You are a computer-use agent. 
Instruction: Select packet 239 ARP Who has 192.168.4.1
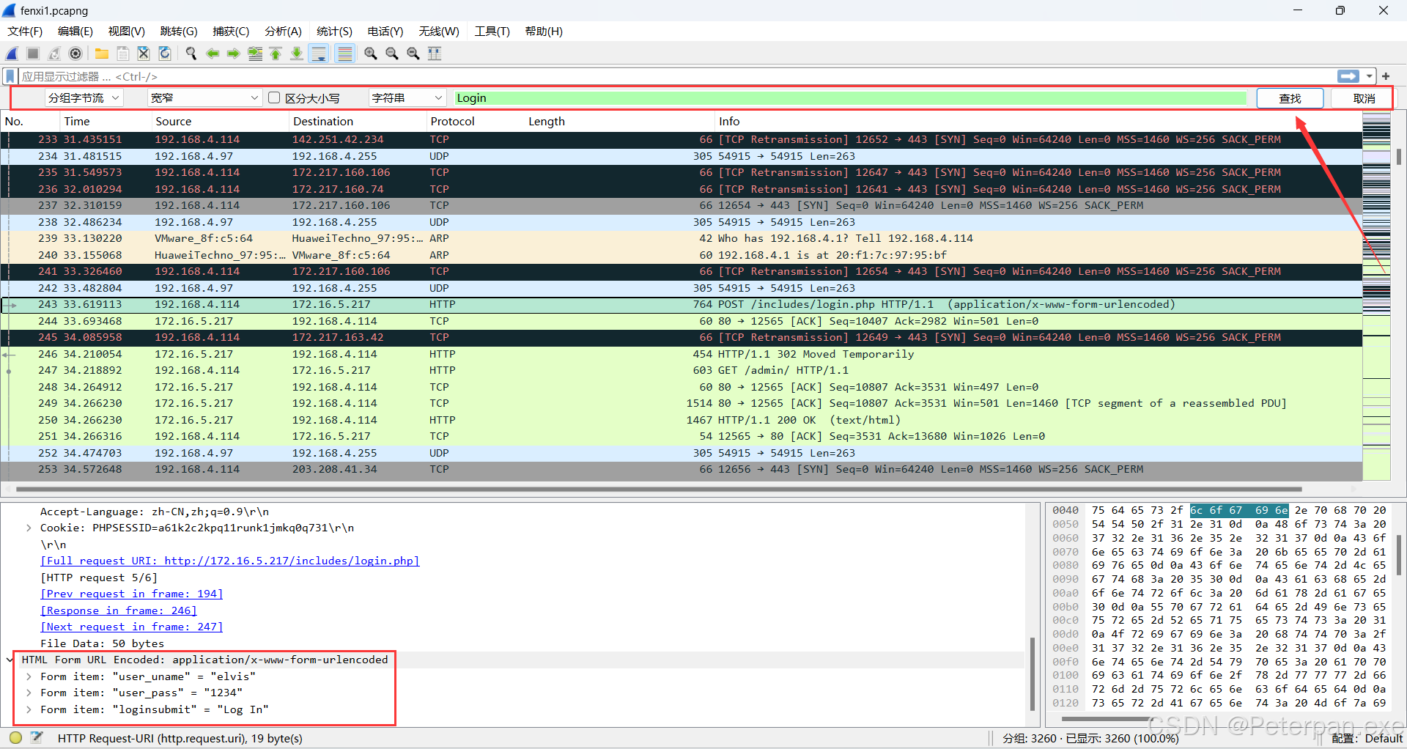tap(682, 238)
